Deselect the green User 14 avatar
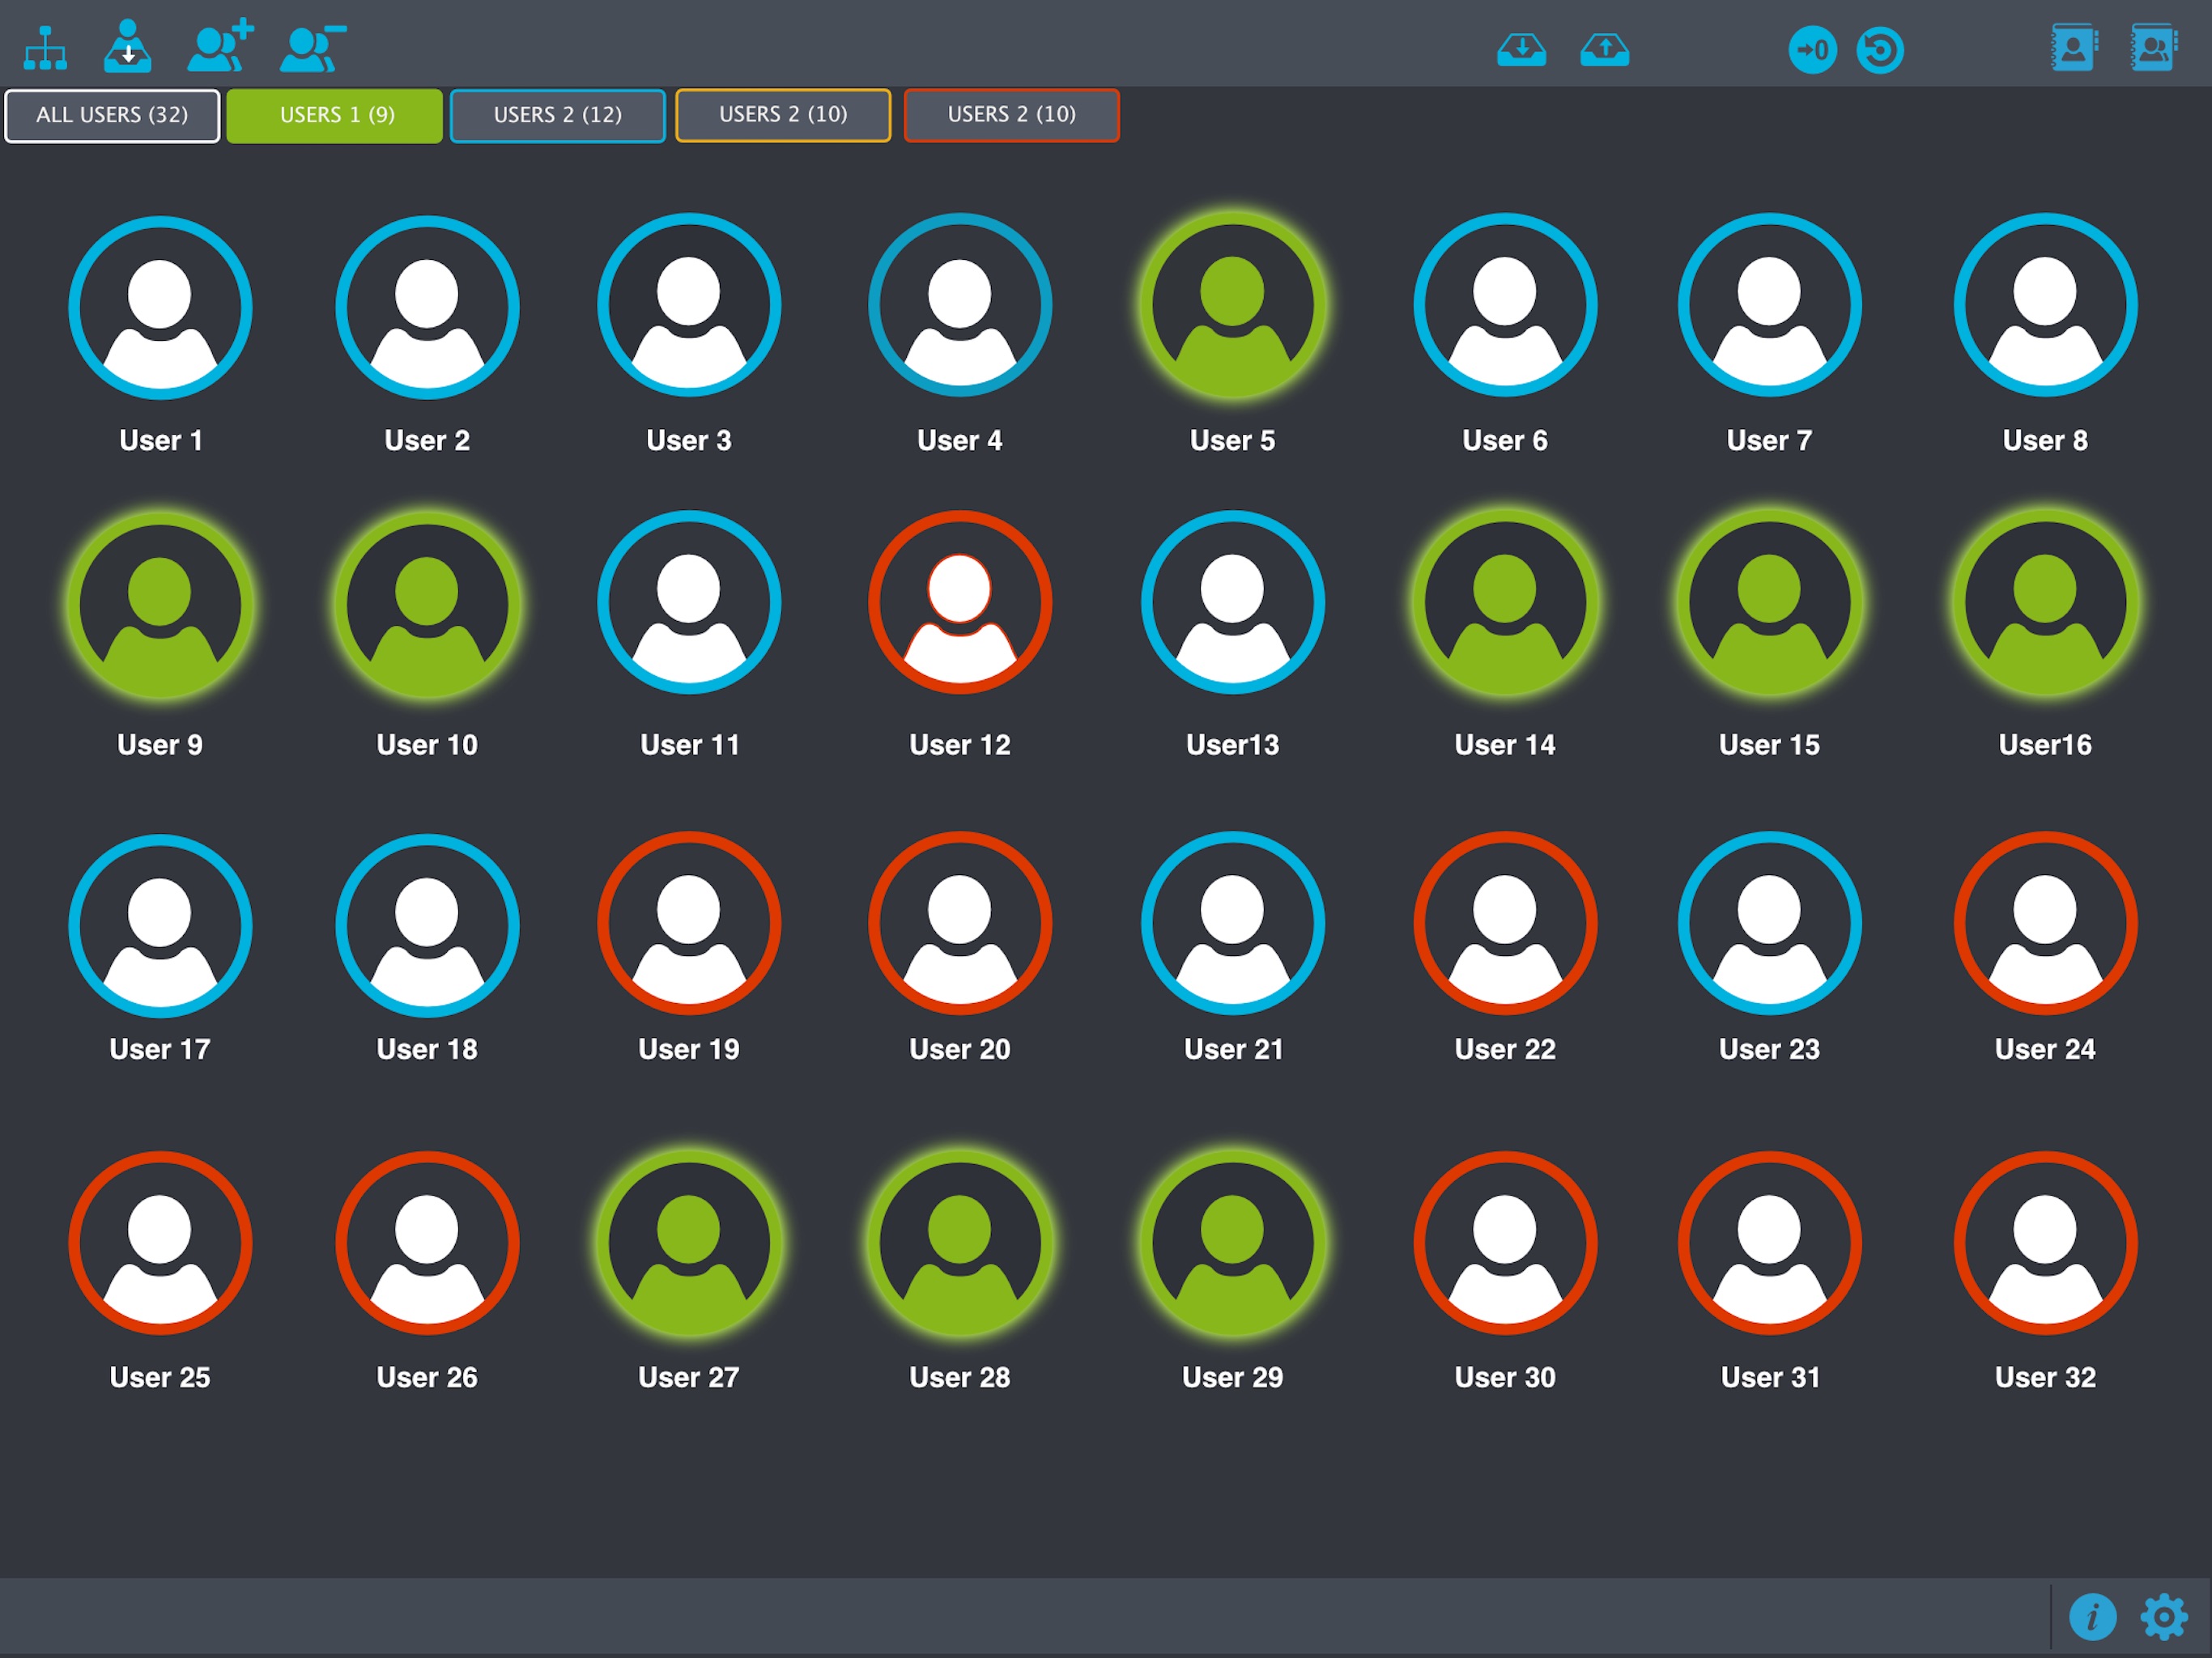2212x1658 pixels. [x=1505, y=602]
